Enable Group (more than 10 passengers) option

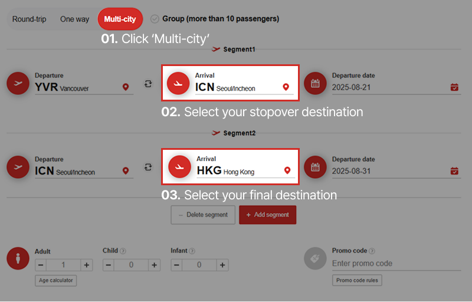[155, 19]
